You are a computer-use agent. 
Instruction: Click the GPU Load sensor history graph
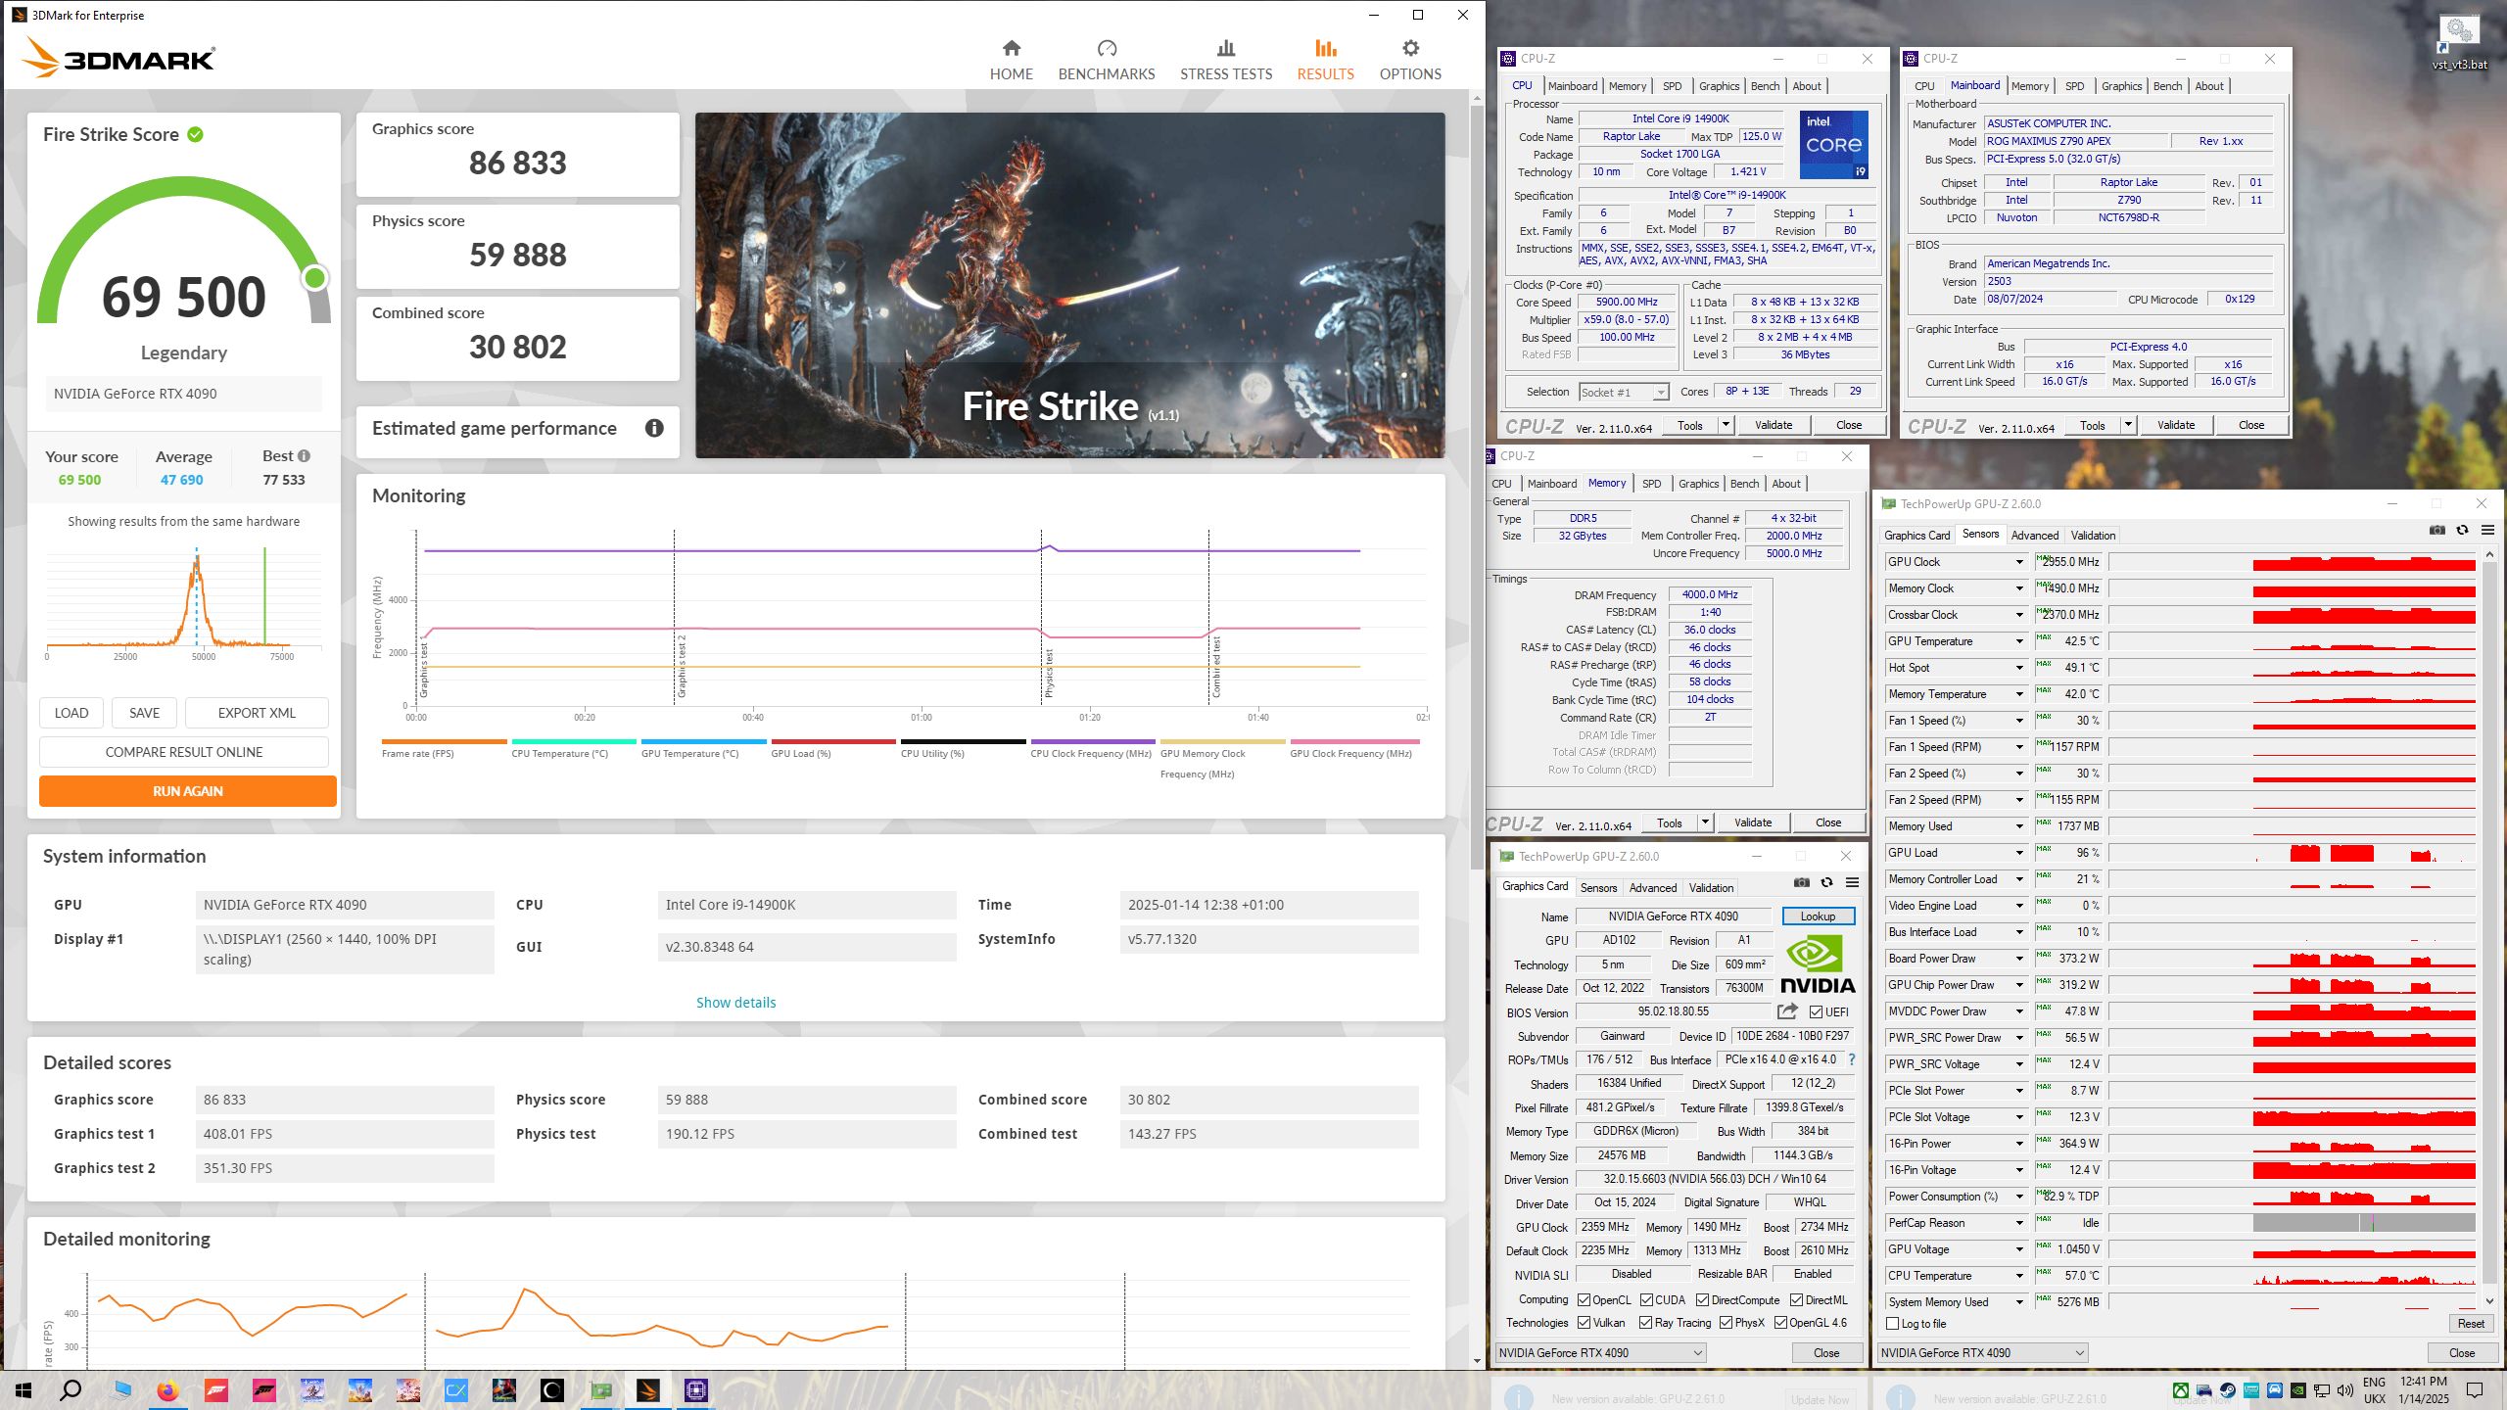point(2292,853)
